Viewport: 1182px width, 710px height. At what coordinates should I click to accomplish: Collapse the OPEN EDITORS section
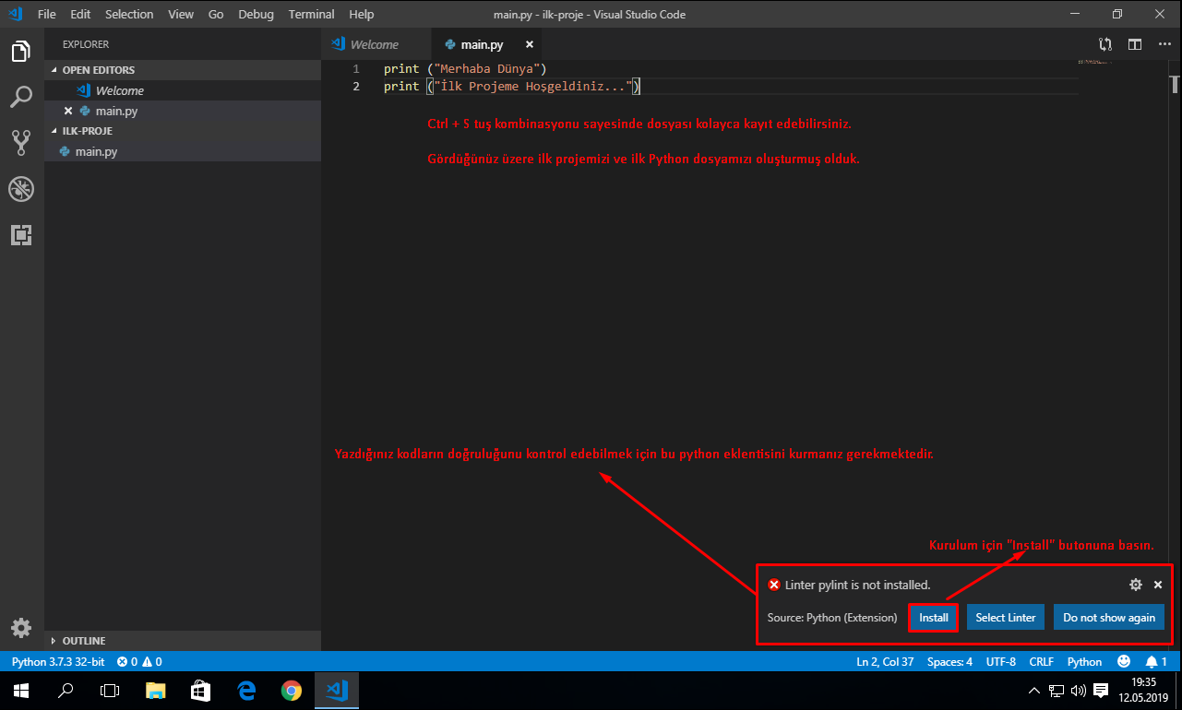[97, 69]
